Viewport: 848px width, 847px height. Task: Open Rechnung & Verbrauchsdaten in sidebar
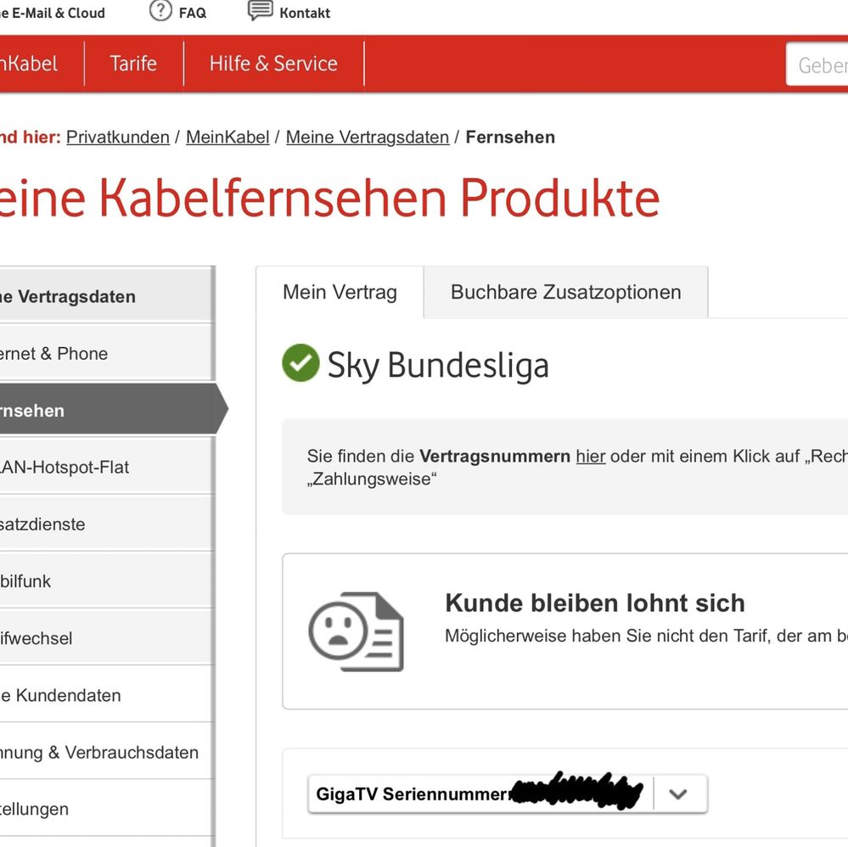click(107, 752)
